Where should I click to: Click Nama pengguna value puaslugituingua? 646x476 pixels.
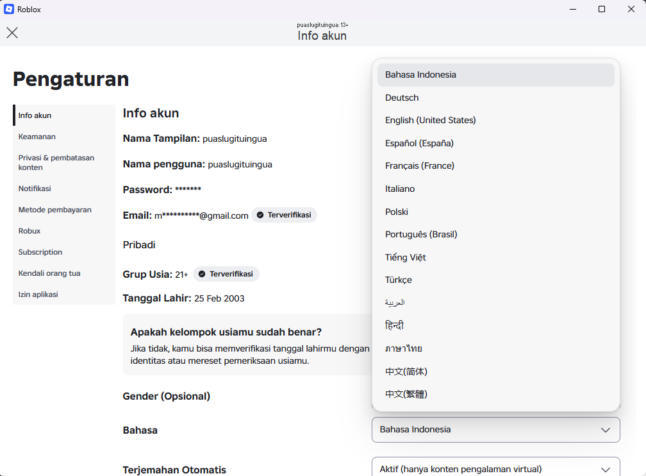(x=240, y=165)
